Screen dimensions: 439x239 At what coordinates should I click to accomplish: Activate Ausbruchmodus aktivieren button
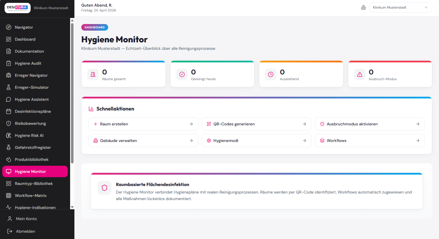tap(370, 124)
